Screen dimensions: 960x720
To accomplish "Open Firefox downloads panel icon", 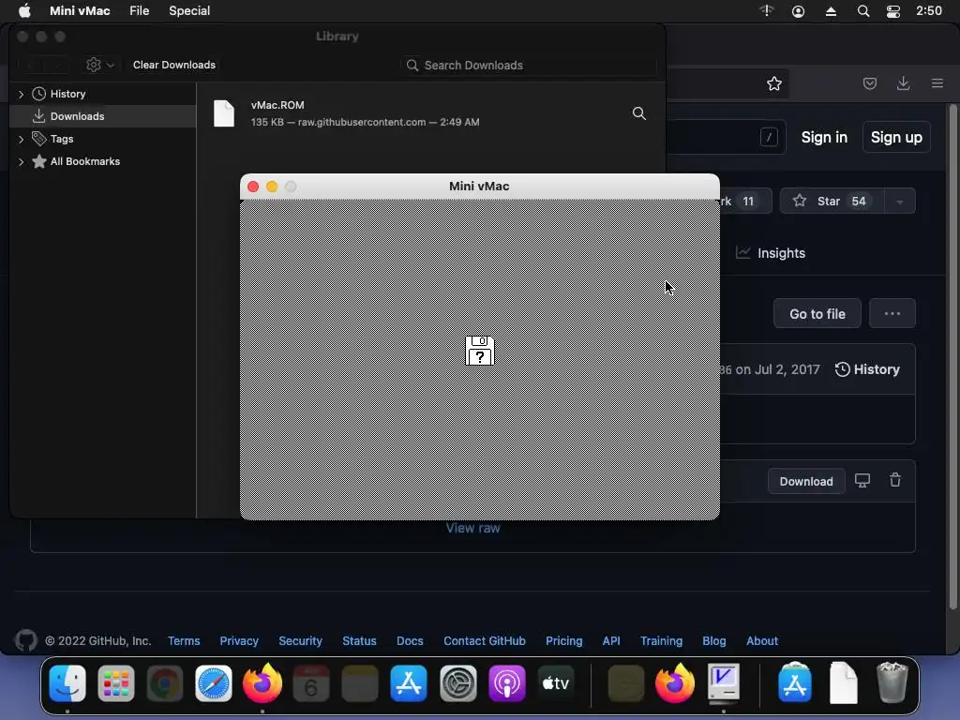I will 903,83.
